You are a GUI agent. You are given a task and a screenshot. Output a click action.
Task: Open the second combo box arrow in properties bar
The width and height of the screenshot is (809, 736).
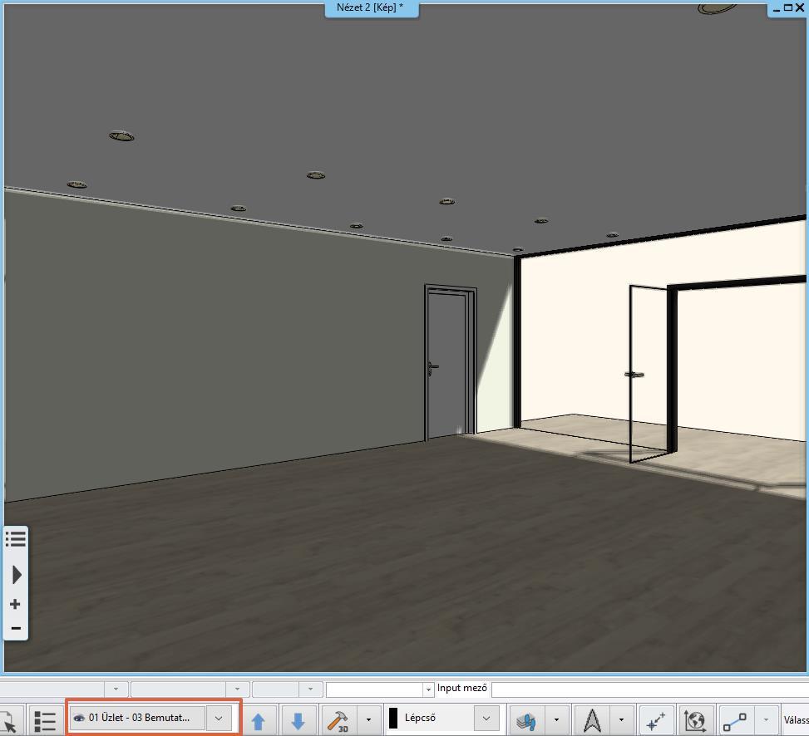click(x=237, y=689)
